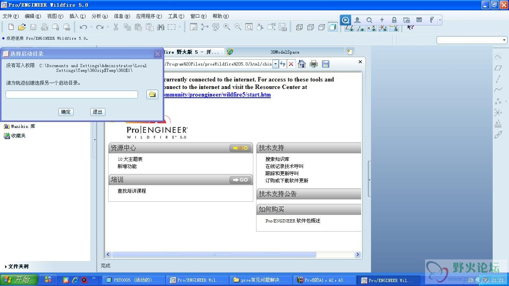Click 确定 in the startup directory dialog
The image size is (509, 286).
pos(66,112)
